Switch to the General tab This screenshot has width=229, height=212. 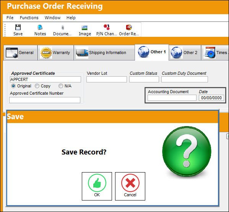[x=20, y=53]
